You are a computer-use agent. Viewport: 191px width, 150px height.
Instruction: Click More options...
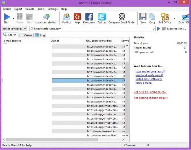coord(176,29)
